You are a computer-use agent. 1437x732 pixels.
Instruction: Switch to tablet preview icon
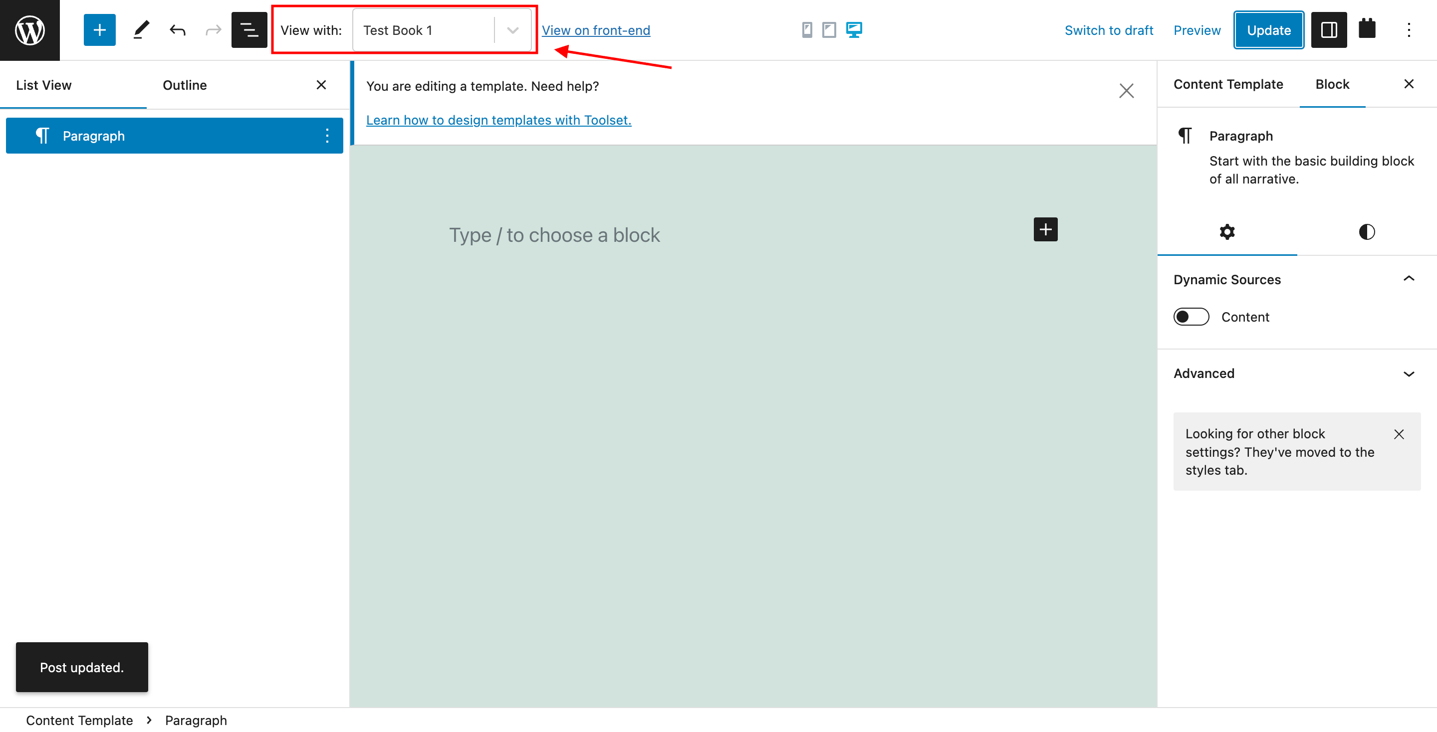tap(829, 30)
